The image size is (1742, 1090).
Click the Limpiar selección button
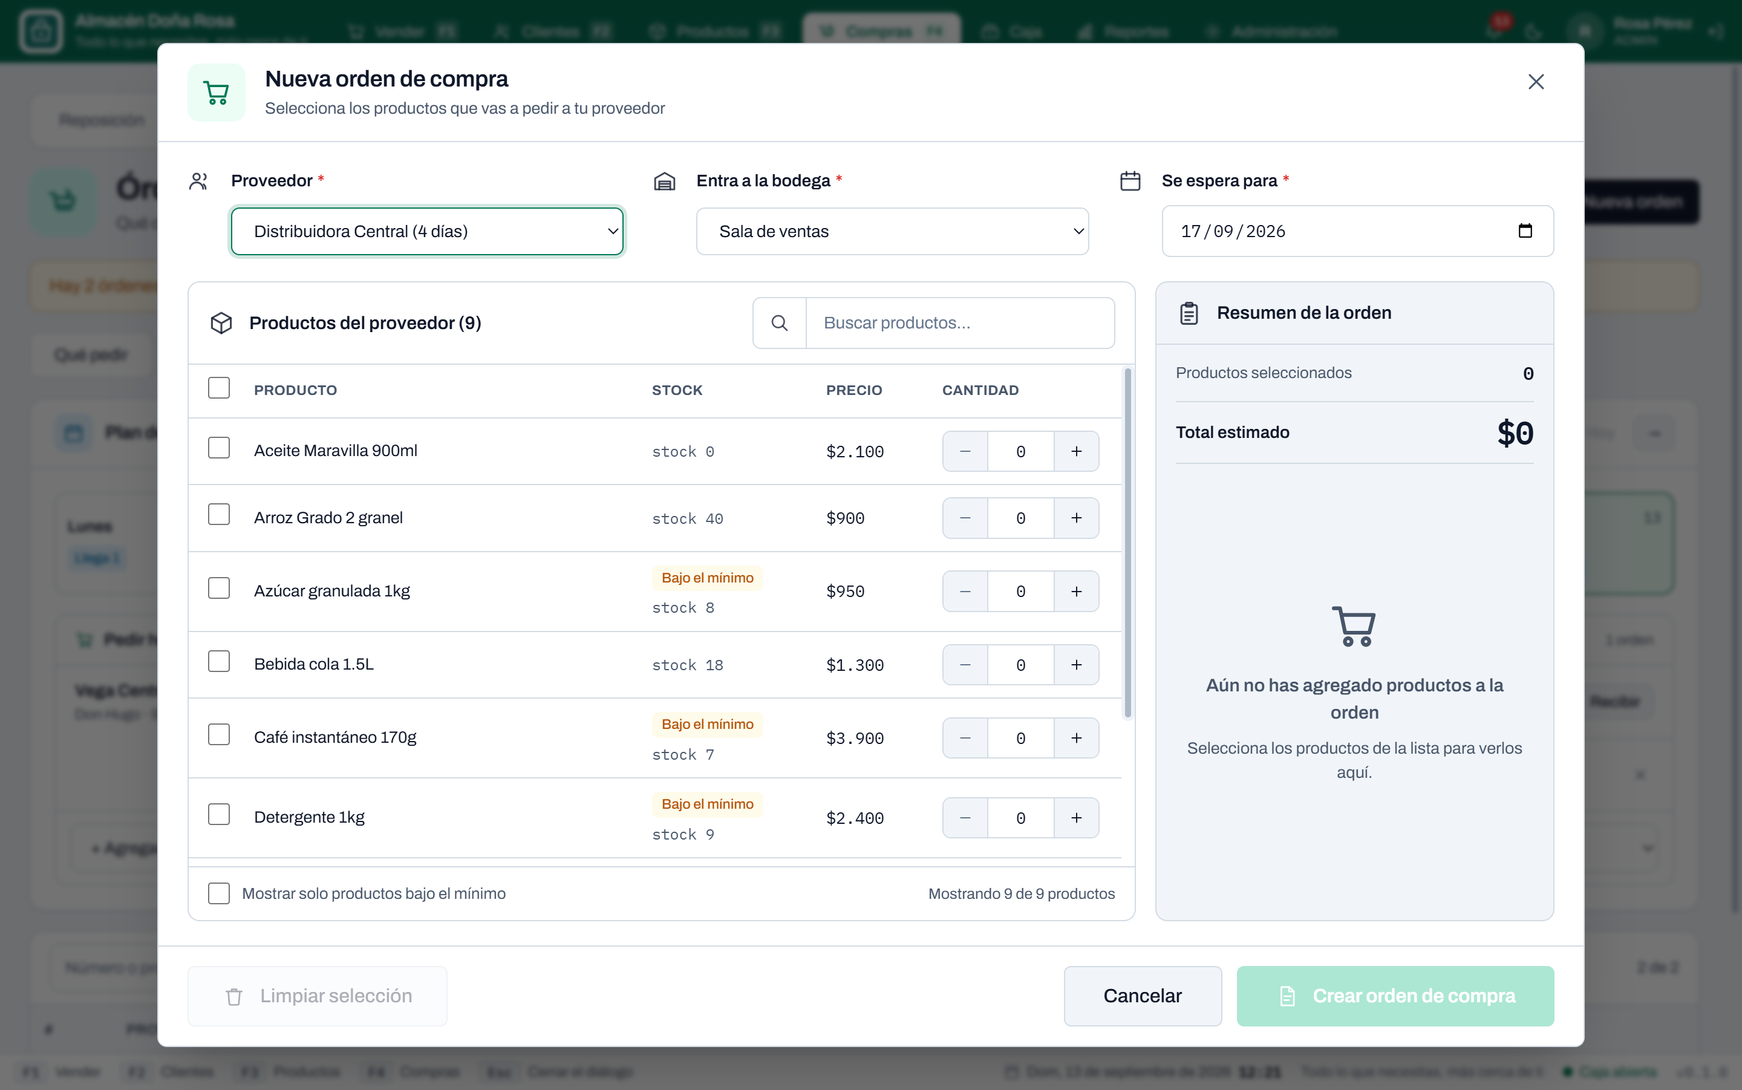tap(317, 996)
